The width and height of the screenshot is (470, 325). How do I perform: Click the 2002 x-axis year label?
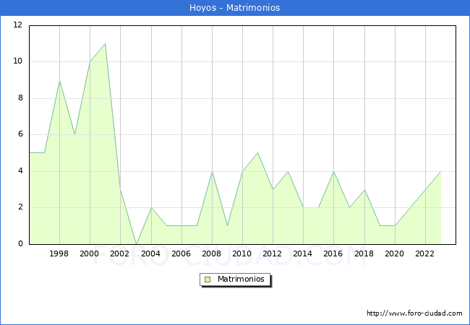click(x=119, y=253)
